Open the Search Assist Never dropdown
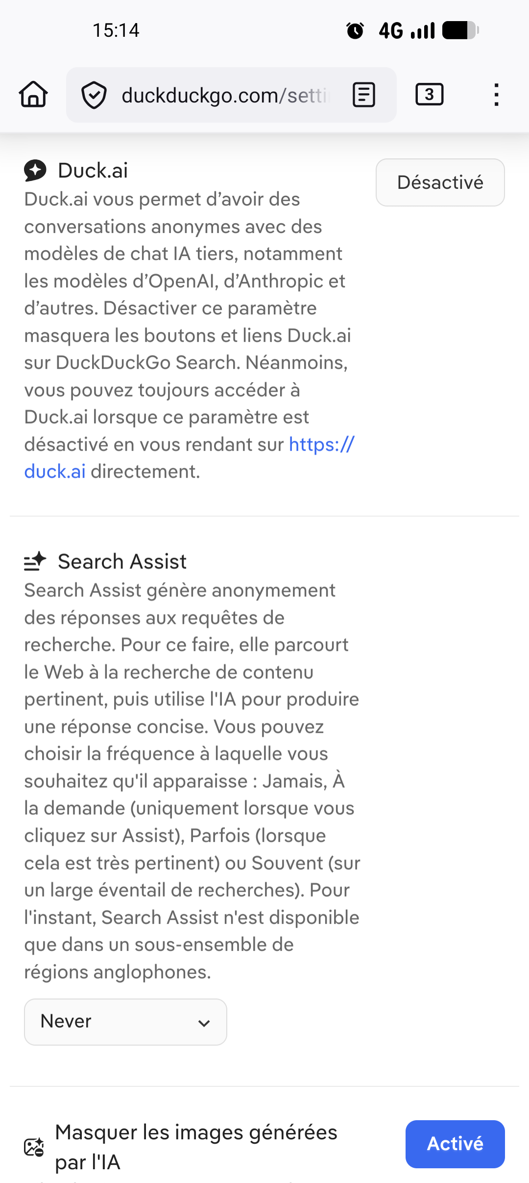The width and height of the screenshot is (529, 1183). [125, 1022]
